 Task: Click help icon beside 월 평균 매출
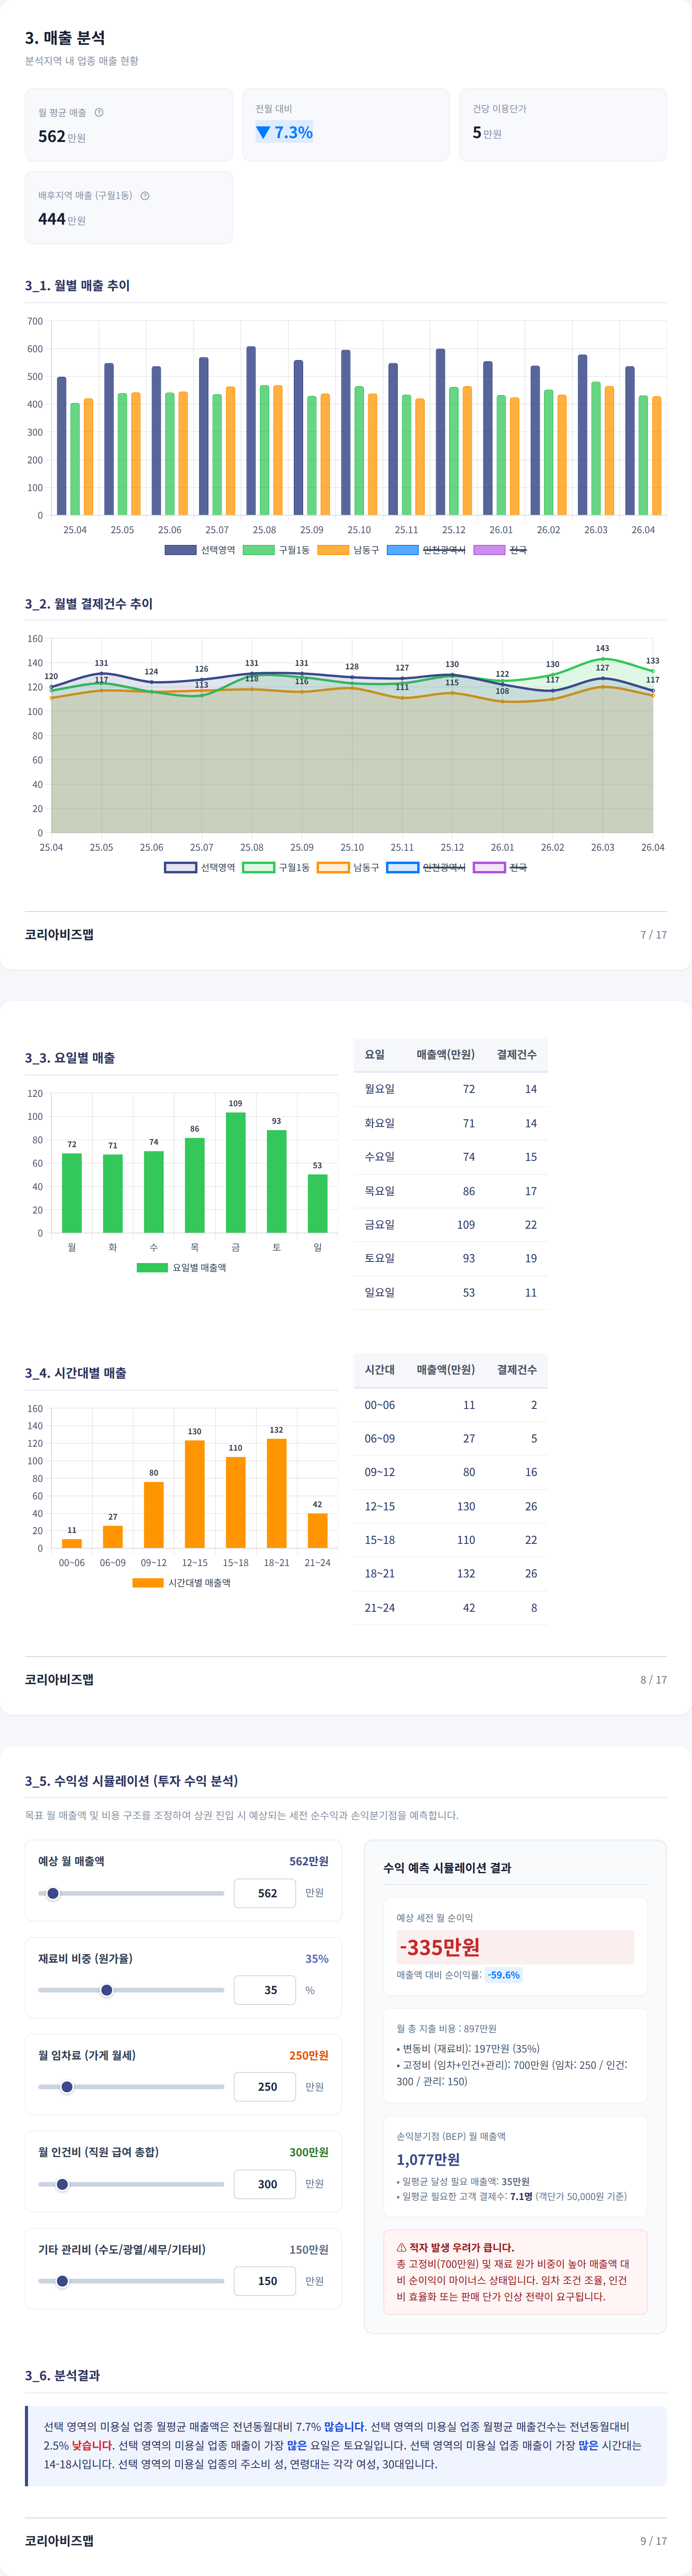tap(99, 112)
